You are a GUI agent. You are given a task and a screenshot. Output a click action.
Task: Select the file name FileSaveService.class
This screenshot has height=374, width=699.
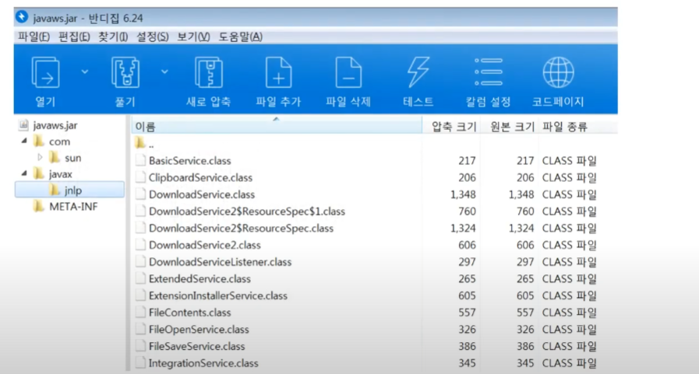(x=196, y=347)
